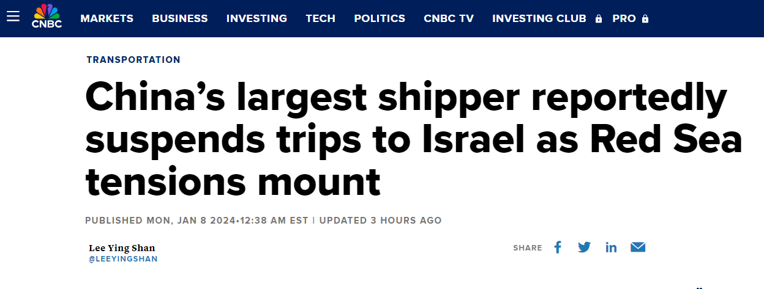
Task: Open author Lee Ying Shan's profile
Action: point(122,247)
